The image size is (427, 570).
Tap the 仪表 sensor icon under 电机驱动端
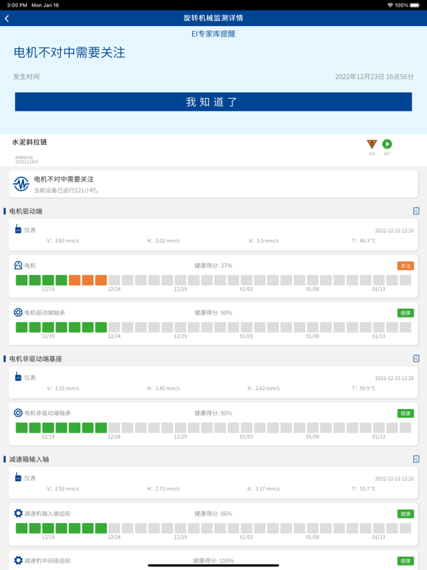click(x=18, y=229)
